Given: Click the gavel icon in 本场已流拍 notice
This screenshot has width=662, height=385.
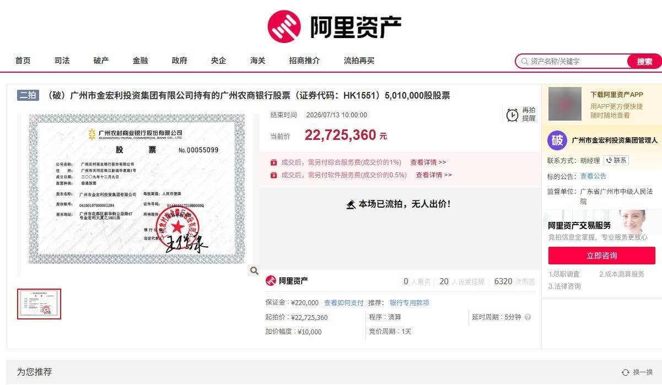Looking at the screenshot, I should (x=351, y=204).
